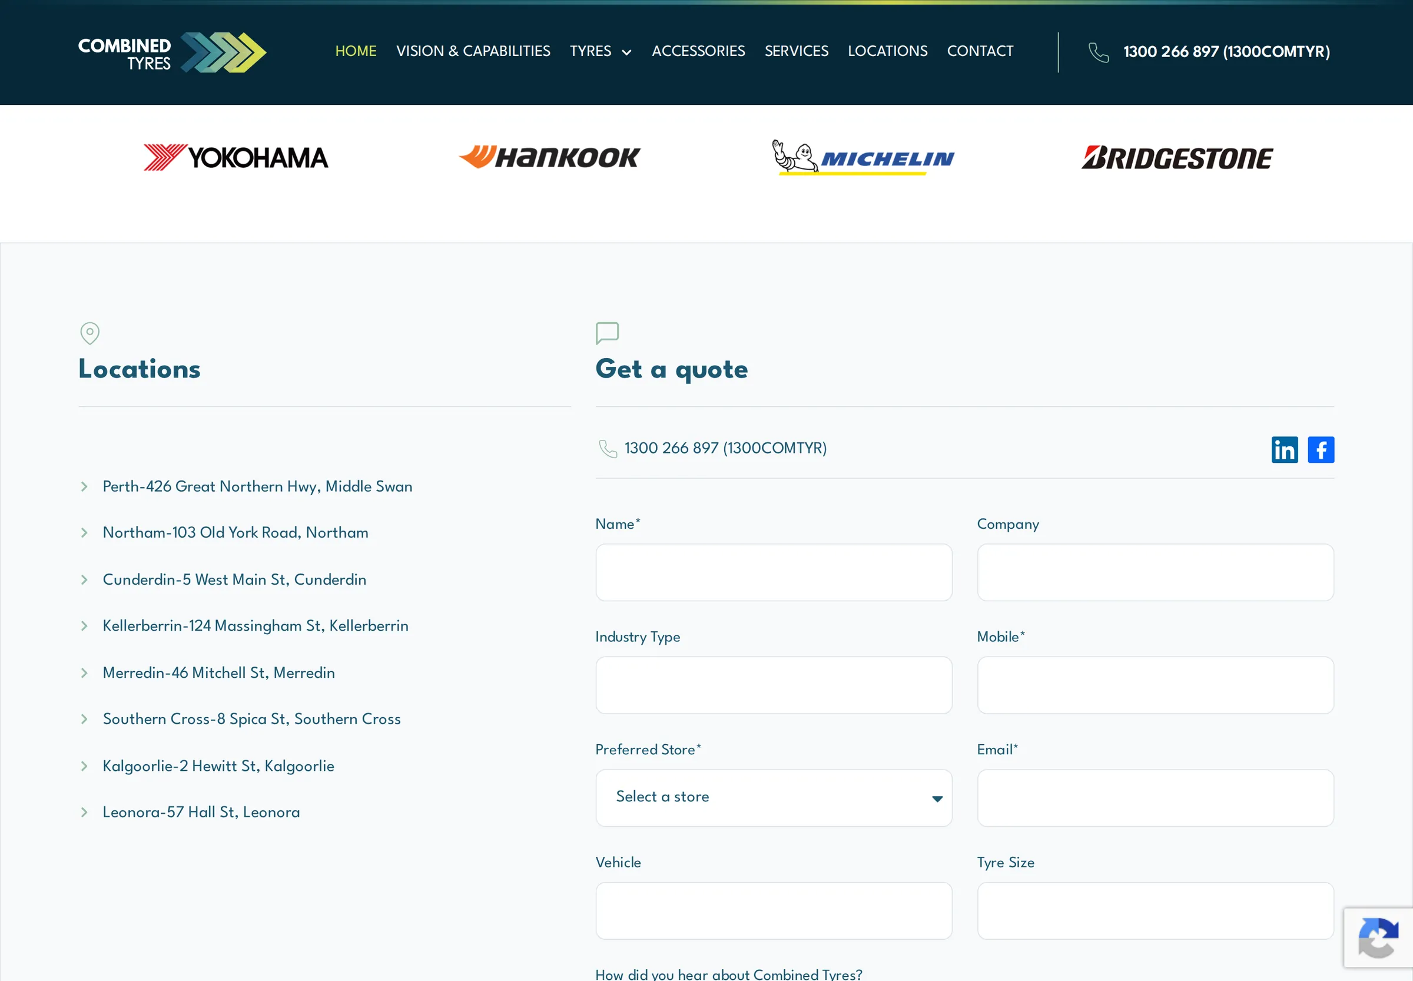Click the Bridgestone brand logo
The height and width of the screenshot is (981, 1413).
1177,157
